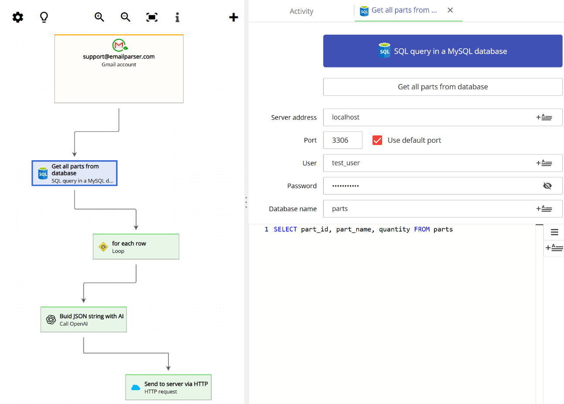Switch to the Activity tab
The image size is (564, 404).
coord(301,11)
